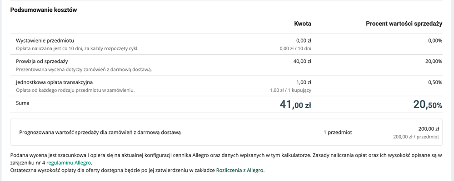Click the 200,00 zł / przedmiot text

point(416,137)
